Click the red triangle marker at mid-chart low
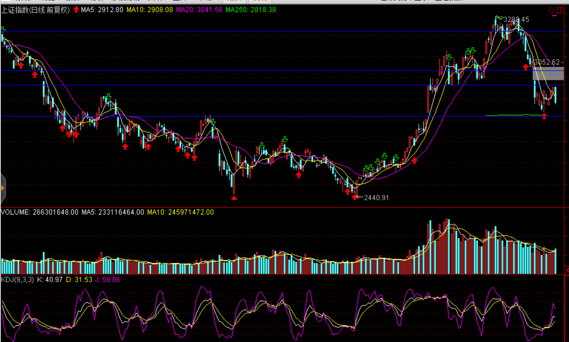Screen dimensions: 569x342 tap(234, 198)
